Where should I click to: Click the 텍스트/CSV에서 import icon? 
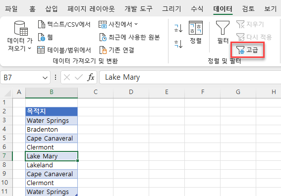pyautogui.click(x=42, y=24)
